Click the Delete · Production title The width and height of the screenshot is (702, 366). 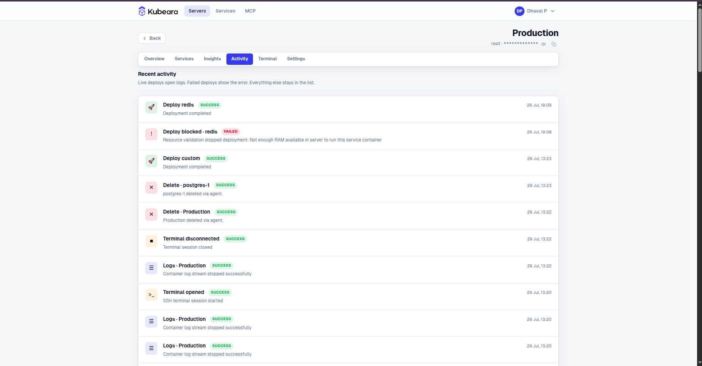[187, 212]
